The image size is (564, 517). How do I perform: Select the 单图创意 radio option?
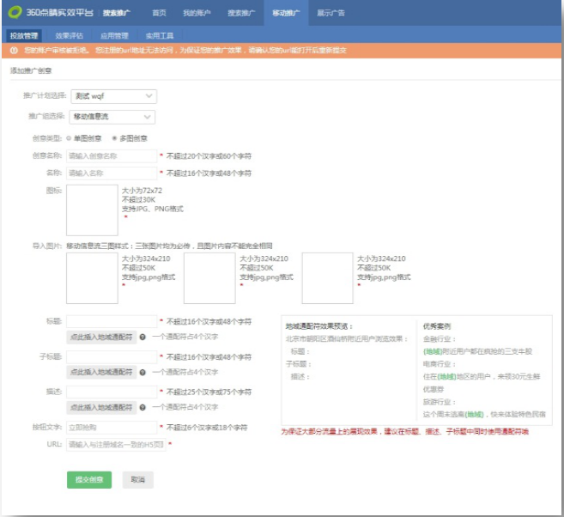69,137
